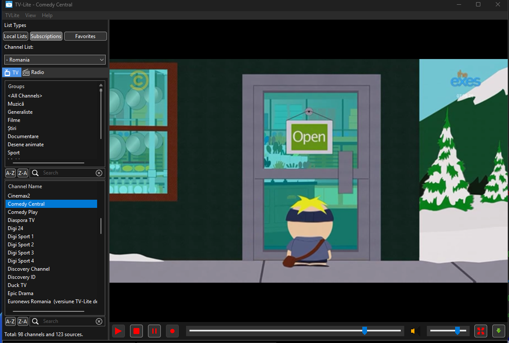509x343 pixels.
Task: Switch to the Radio tab
Action: (x=33, y=72)
